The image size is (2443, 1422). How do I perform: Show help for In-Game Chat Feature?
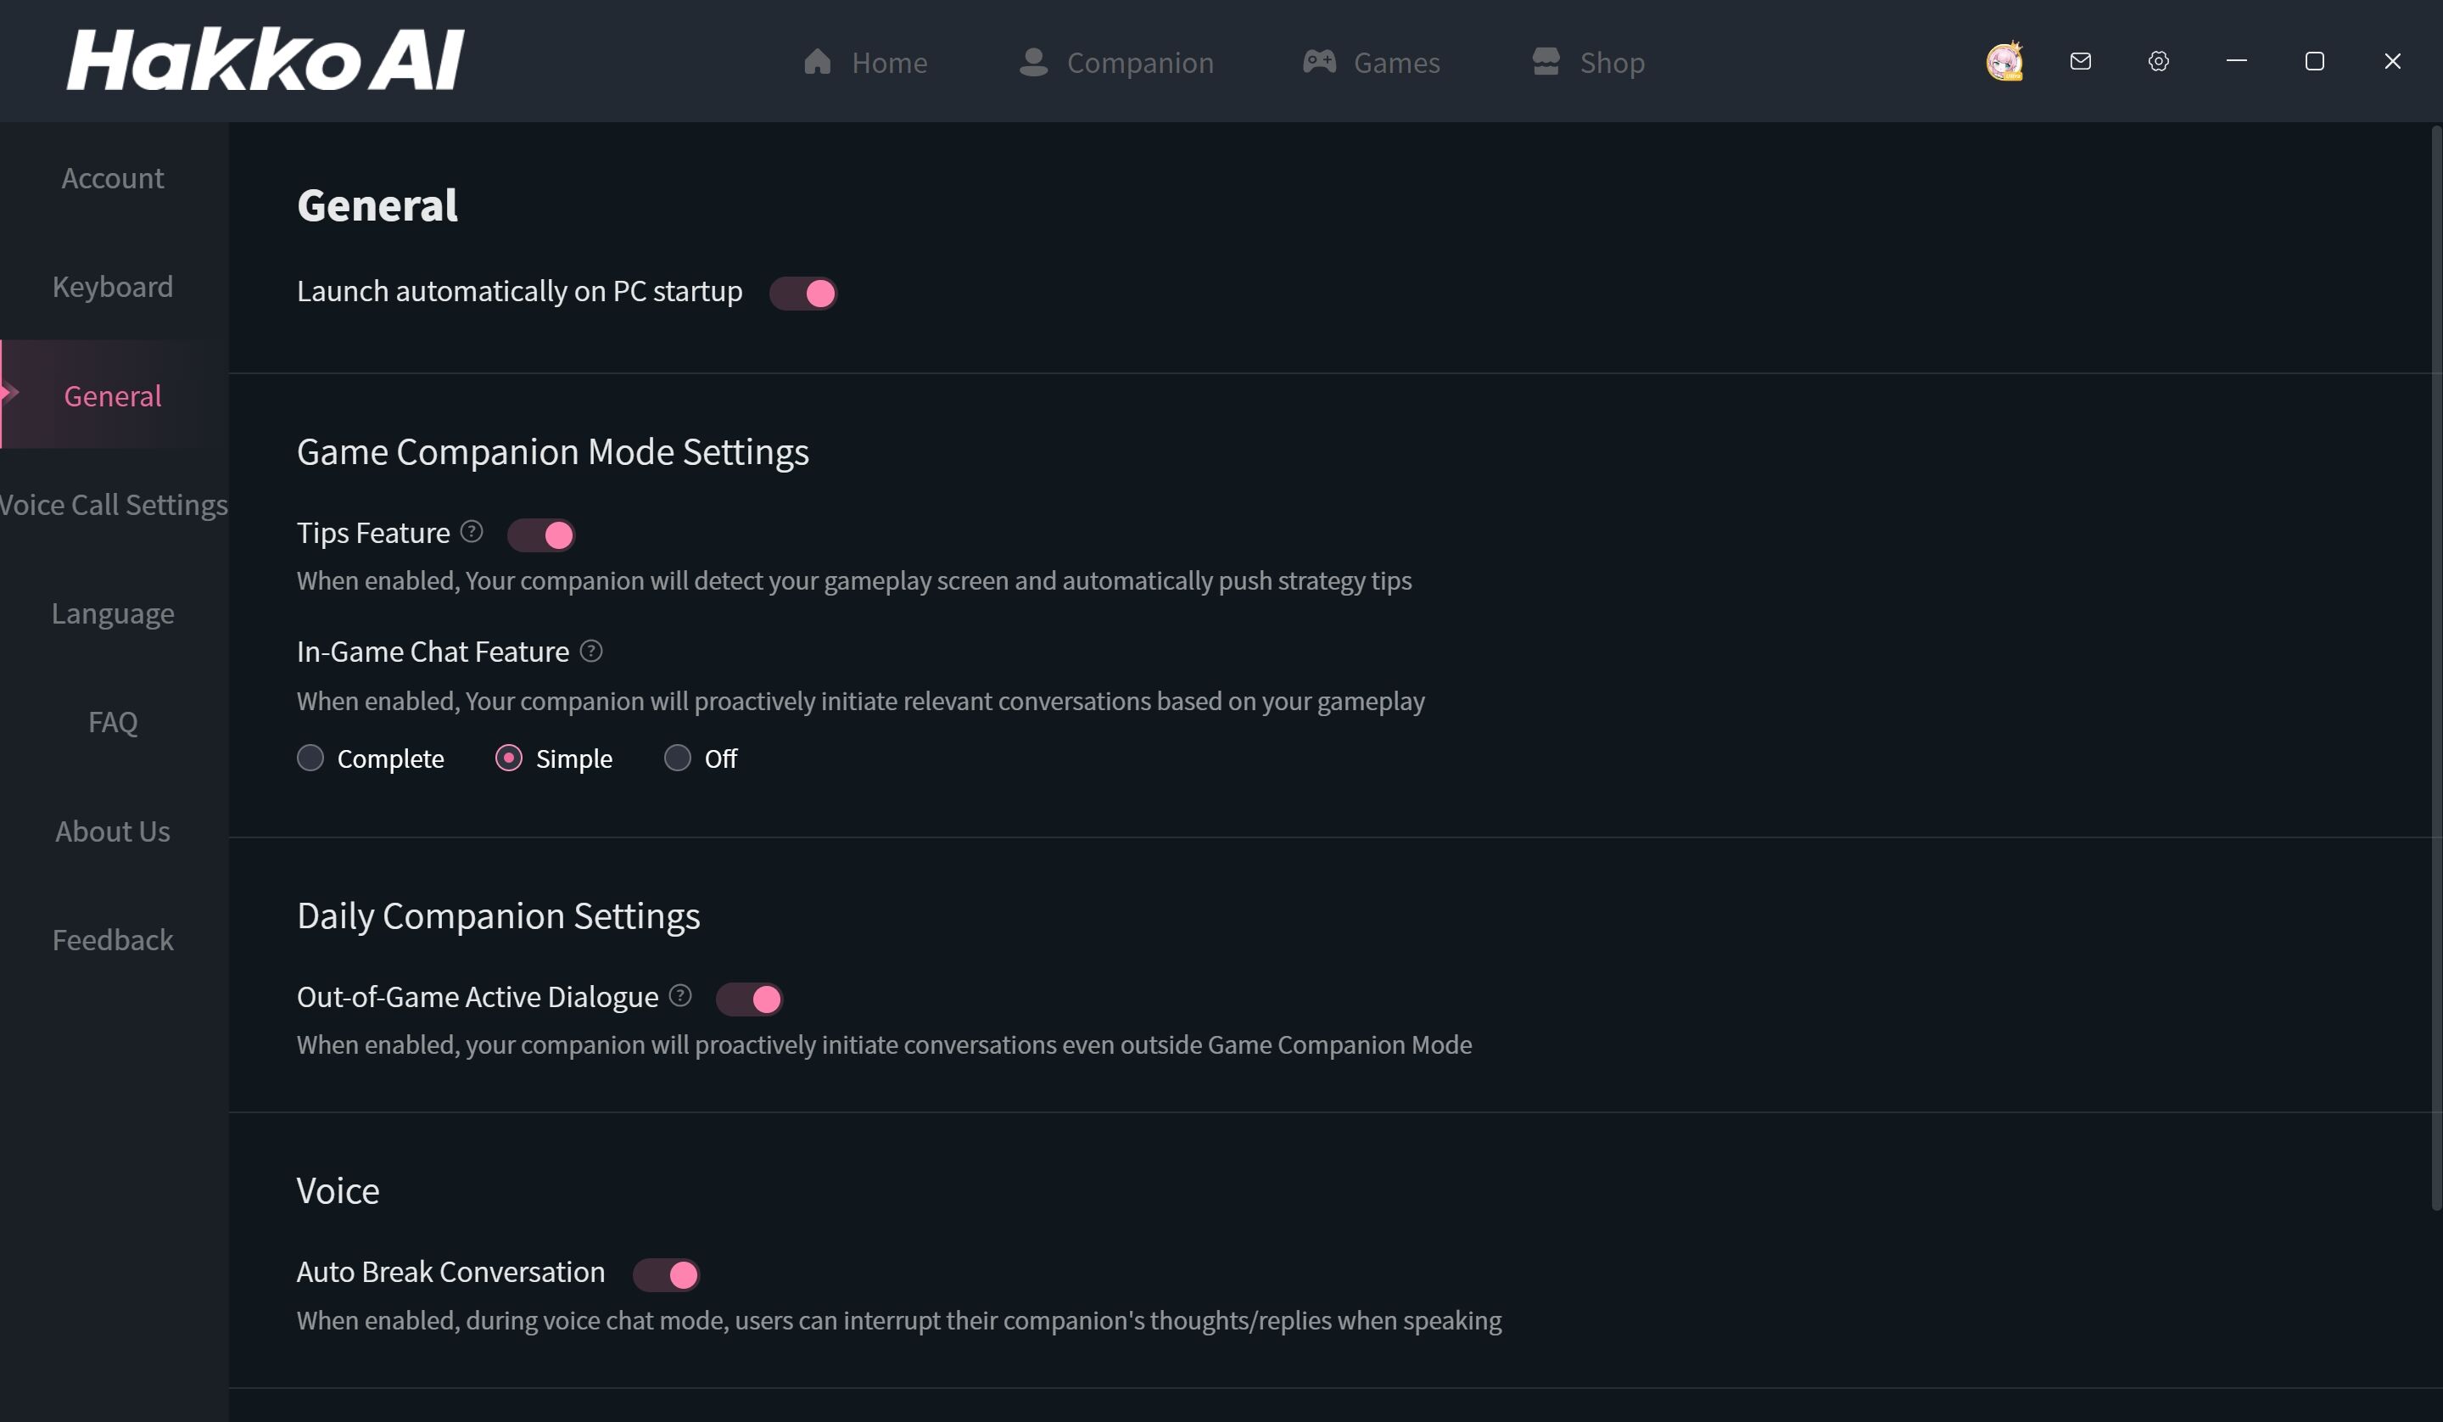(590, 651)
